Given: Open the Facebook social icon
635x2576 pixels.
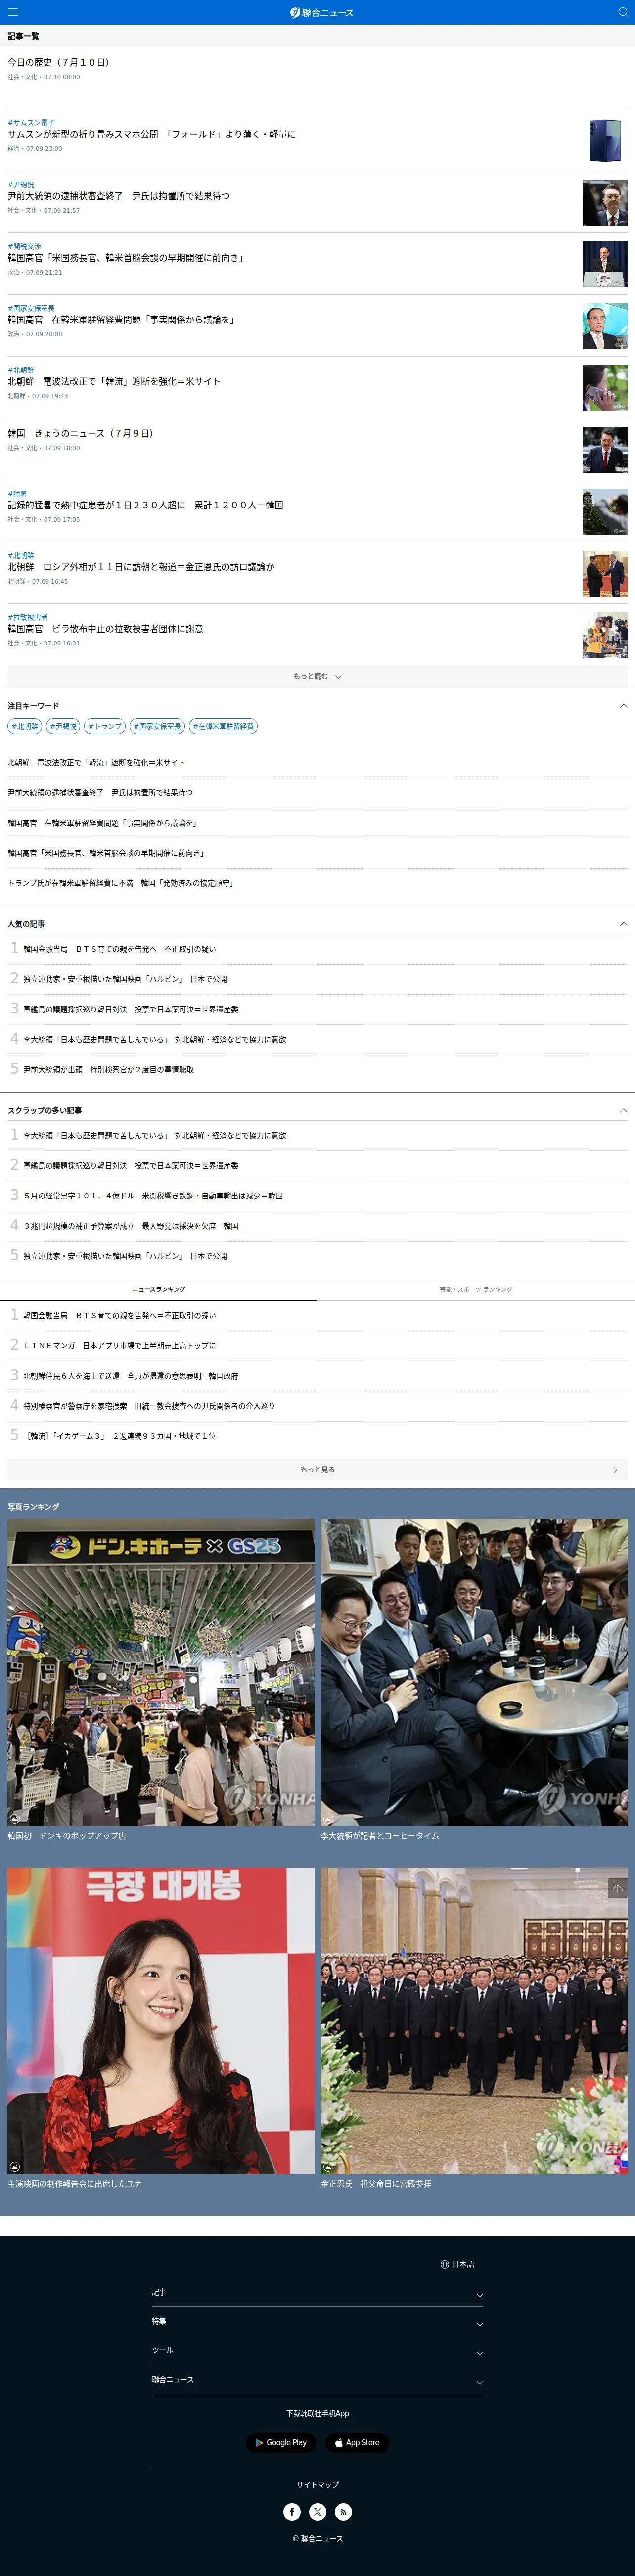Looking at the screenshot, I should click(x=292, y=2511).
